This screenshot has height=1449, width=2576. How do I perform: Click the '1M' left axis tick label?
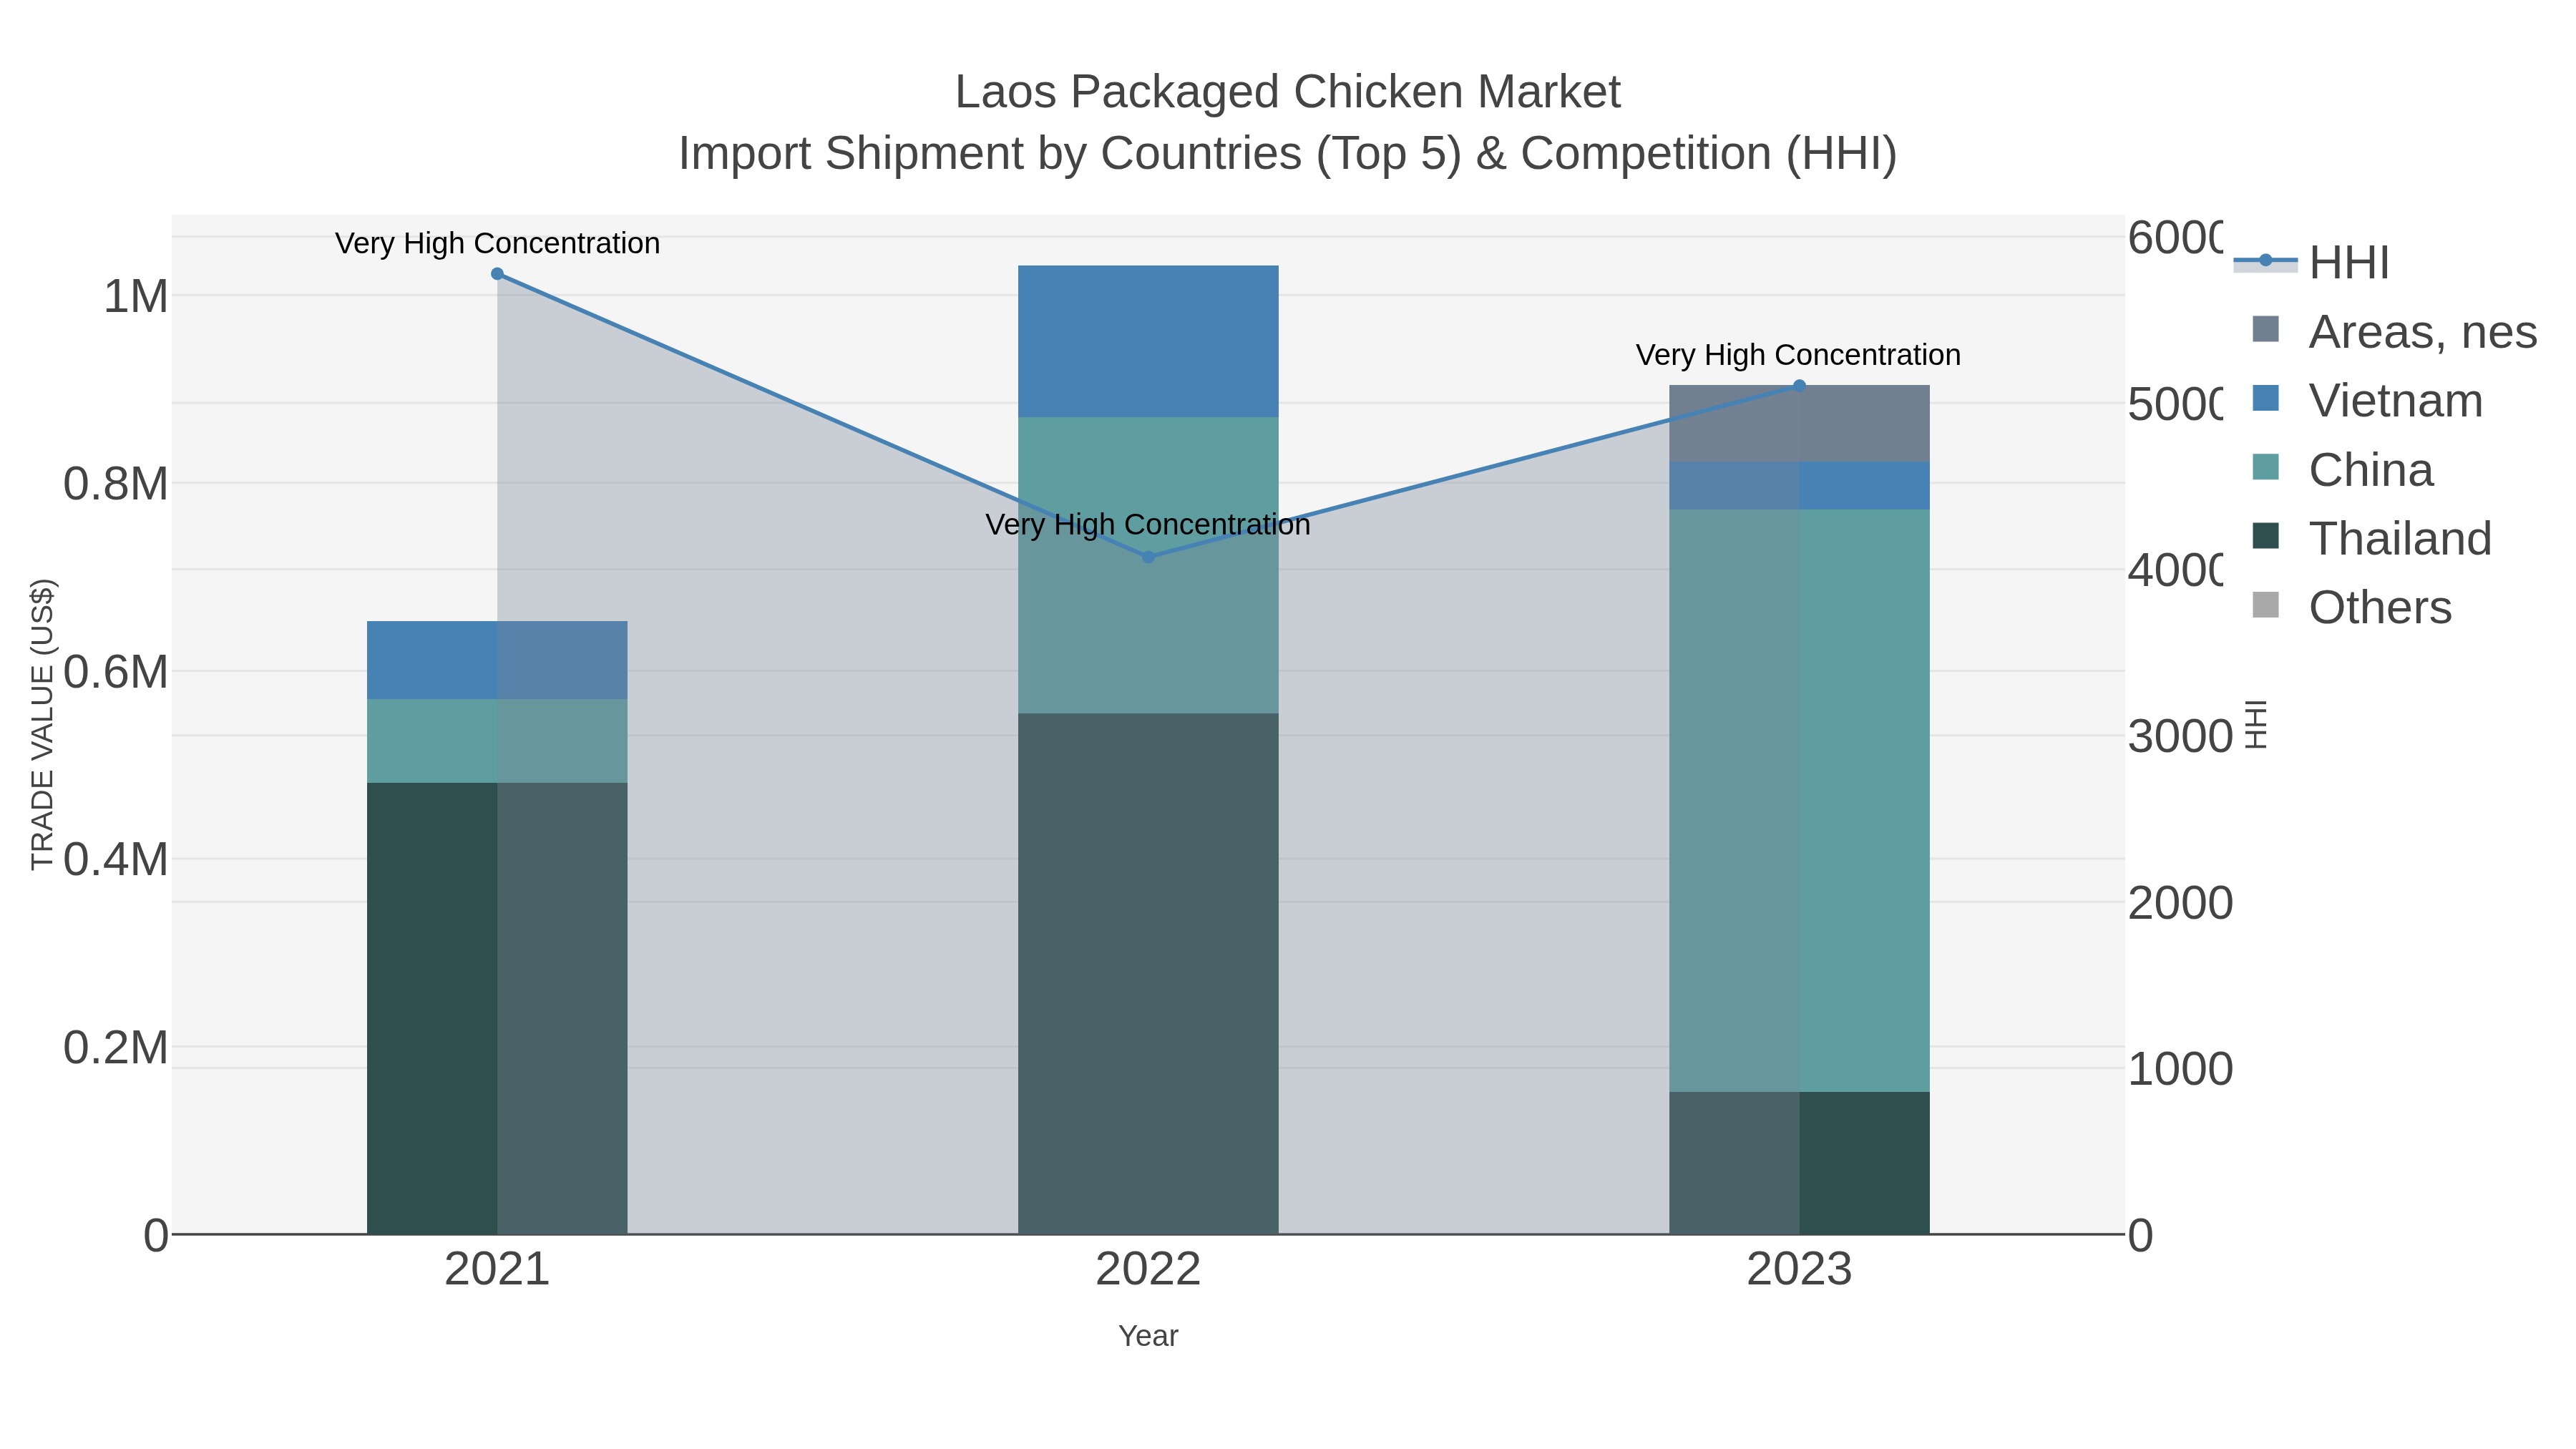pyautogui.click(x=136, y=297)
